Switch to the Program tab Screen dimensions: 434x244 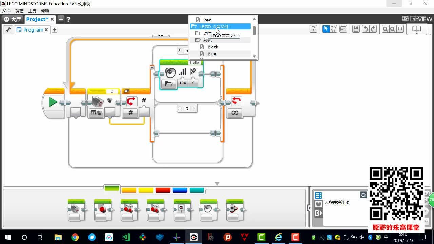33,30
